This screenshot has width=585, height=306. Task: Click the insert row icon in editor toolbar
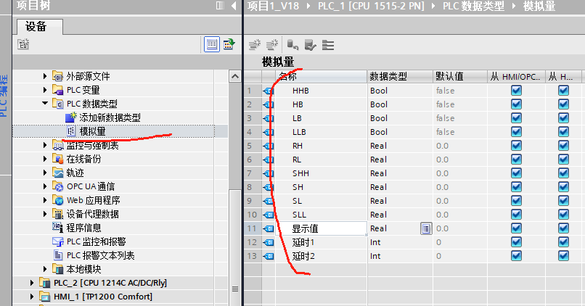pyautogui.click(x=254, y=45)
